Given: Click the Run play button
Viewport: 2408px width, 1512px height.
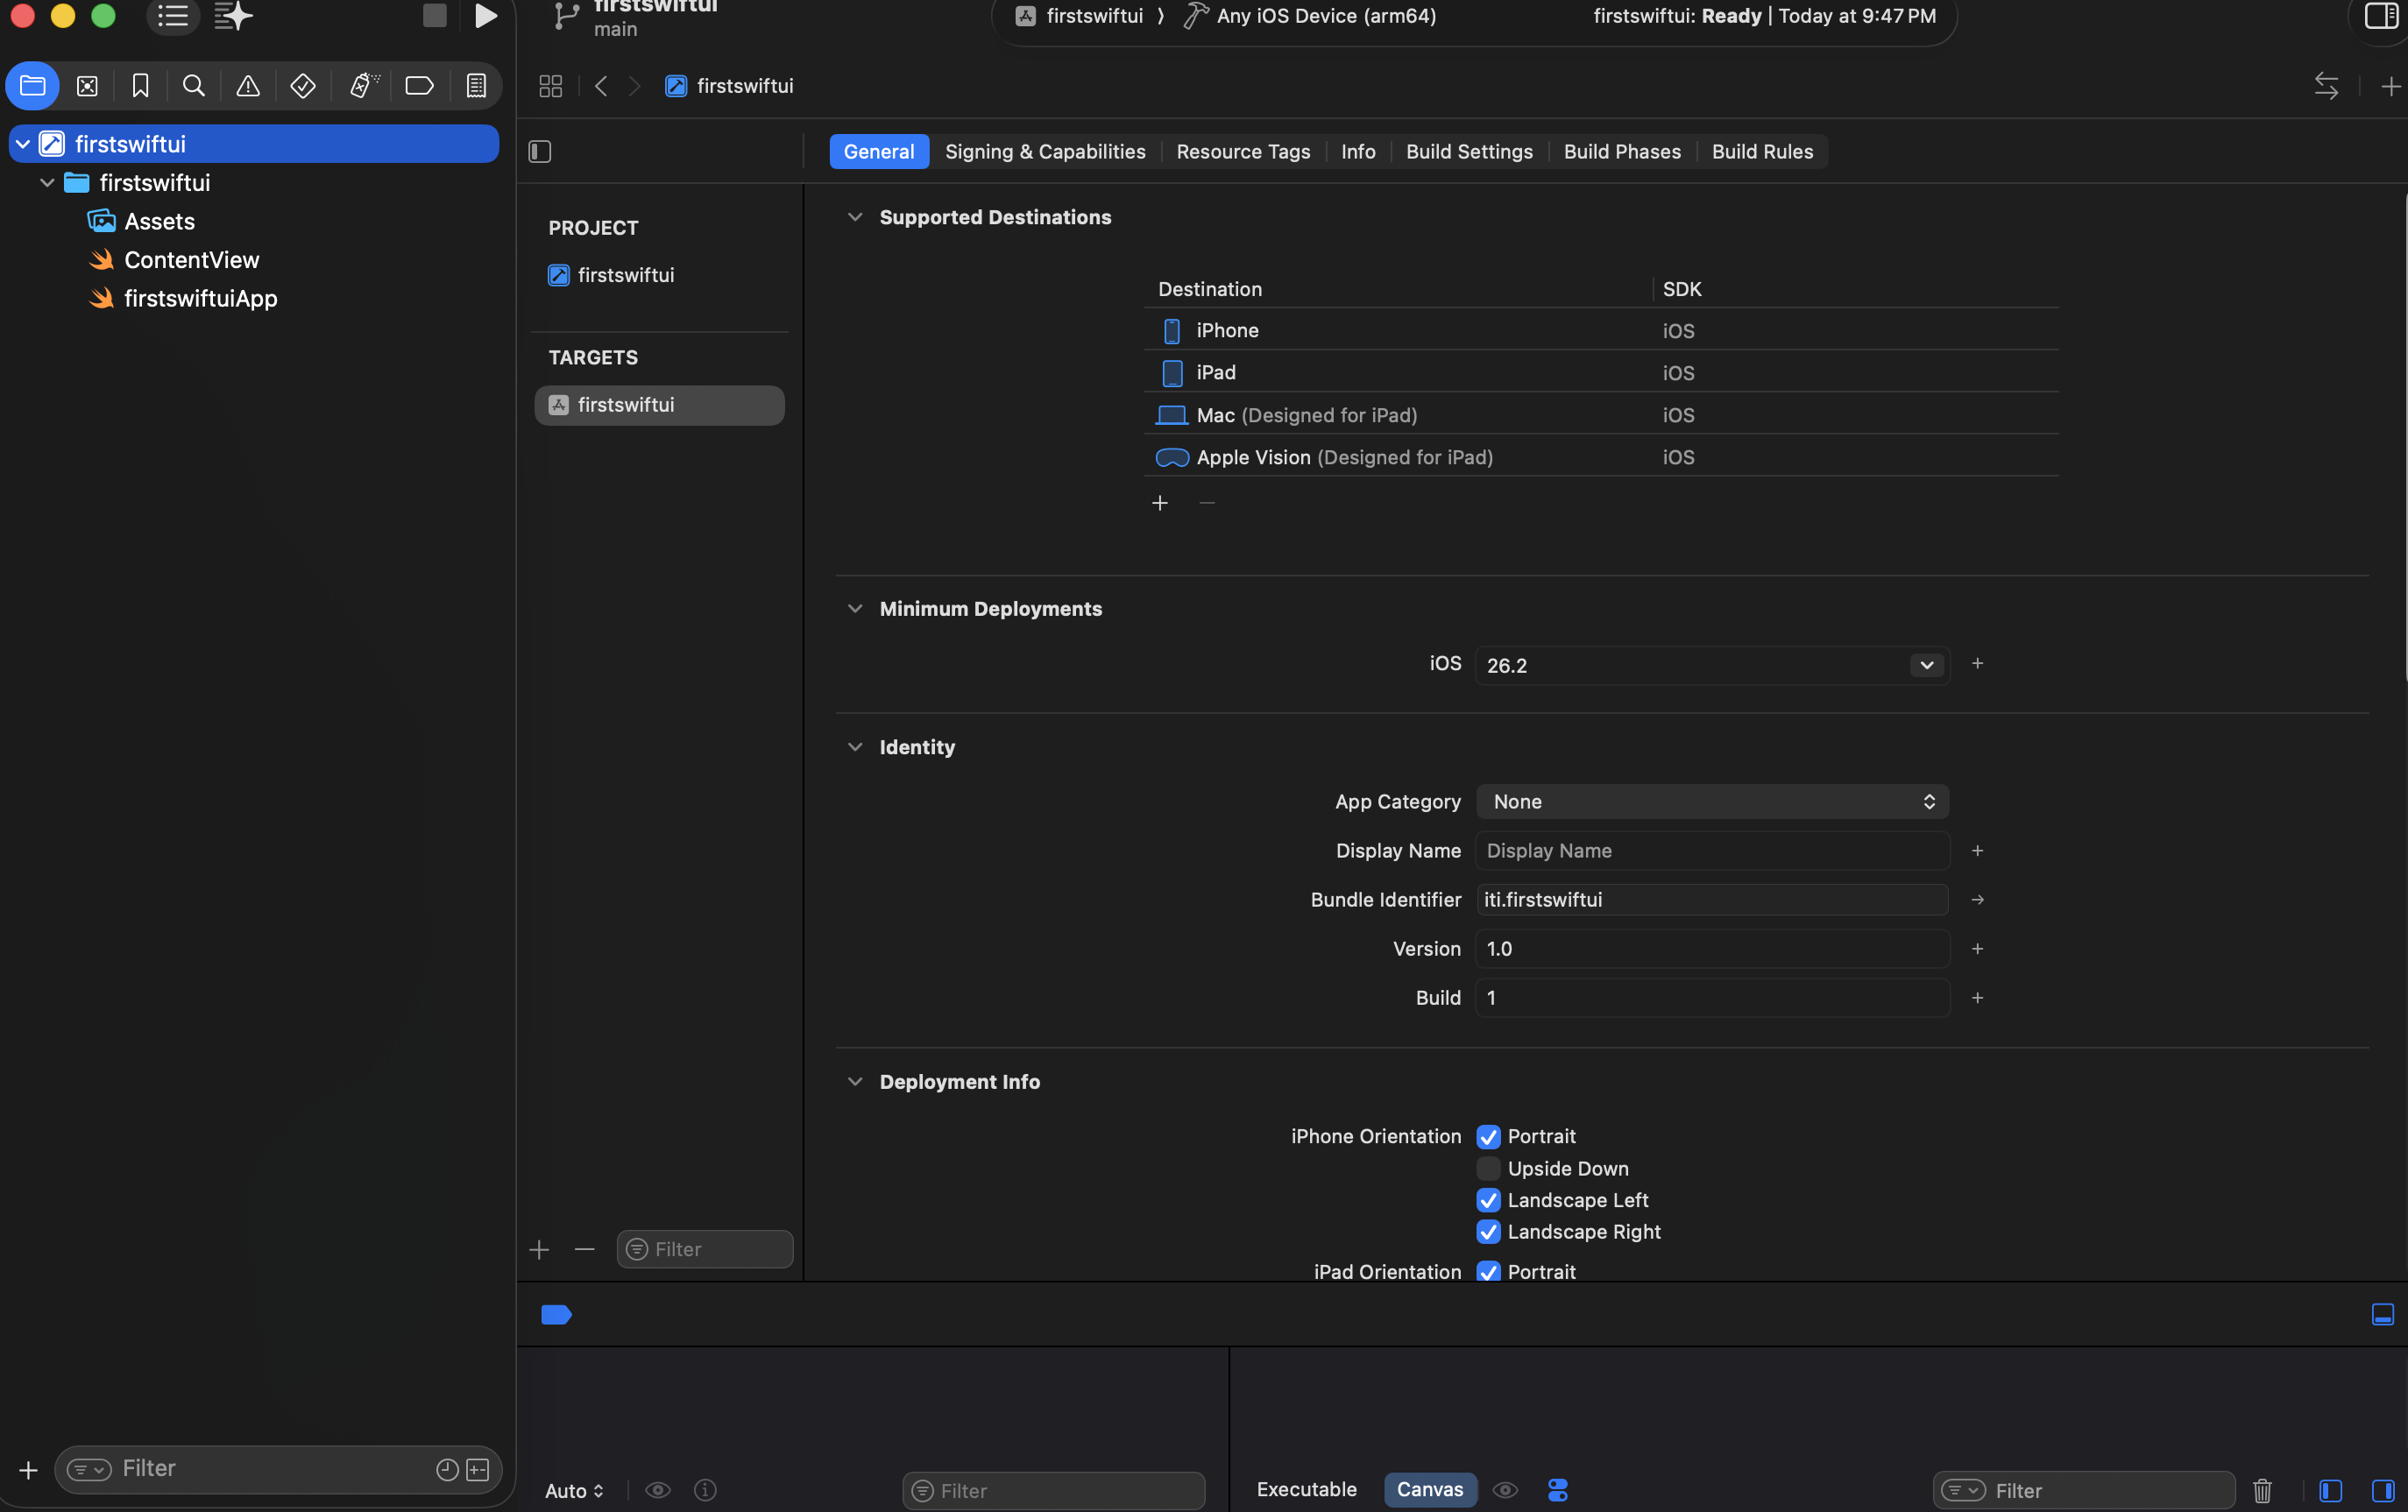Looking at the screenshot, I should tap(486, 16).
